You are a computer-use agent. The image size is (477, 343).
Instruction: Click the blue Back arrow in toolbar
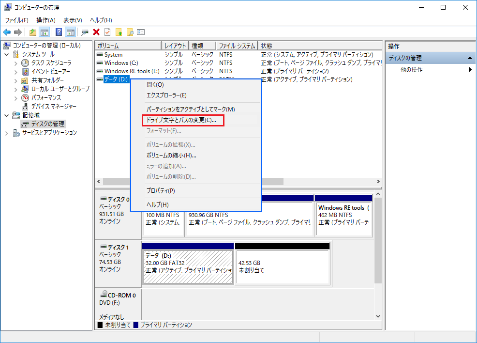7,32
